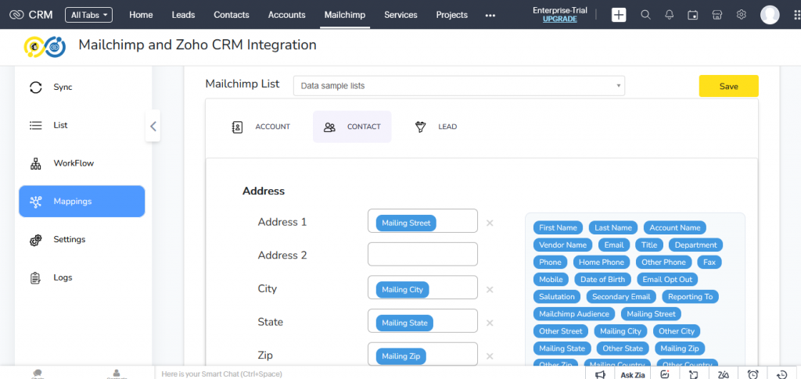Select the Mailchimp tab
Viewport: 801px width, 379px height.
(345, 15)
